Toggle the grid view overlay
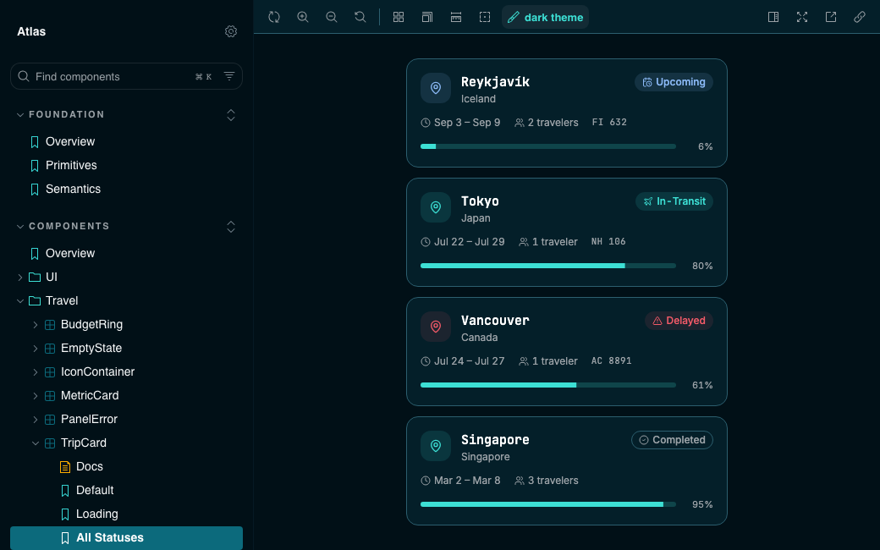The image size is (880, 550). tap(399, 18)
